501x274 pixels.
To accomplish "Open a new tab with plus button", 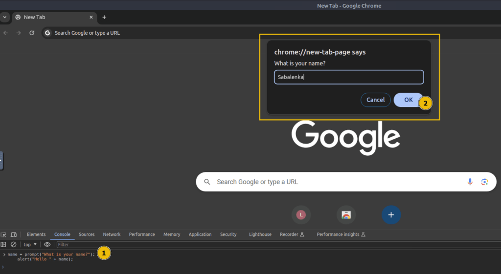I will tap(104, 17).
